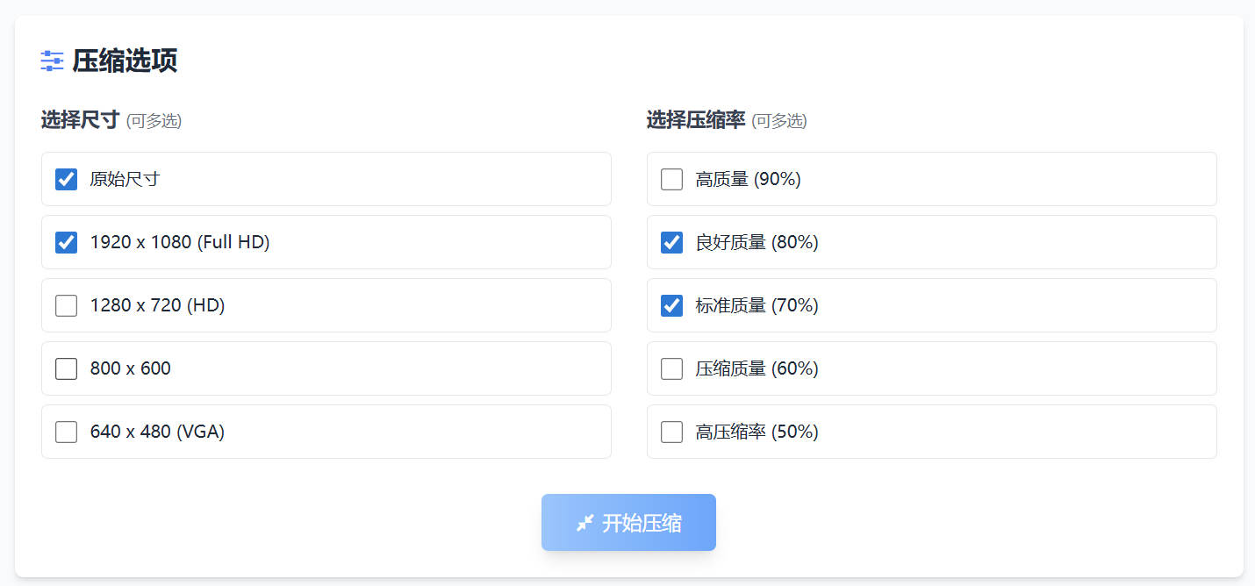This screenshot has height=586, width=1255.
Task: Click the sliders icon beside 压缩选项
Action: pyautogui.click(x=52, y=61)
